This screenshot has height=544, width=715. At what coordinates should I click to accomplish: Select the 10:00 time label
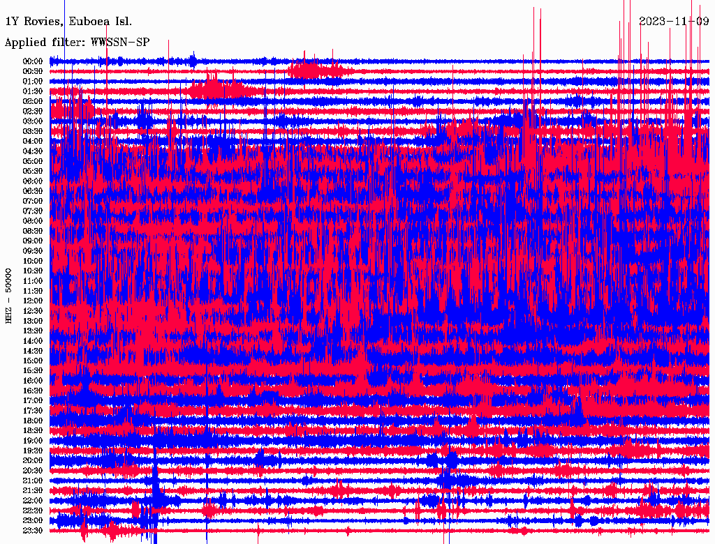[33, 261]
